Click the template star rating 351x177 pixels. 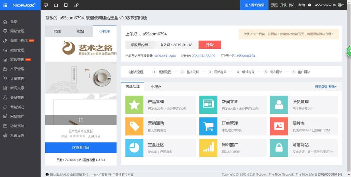tap(77, 136)
